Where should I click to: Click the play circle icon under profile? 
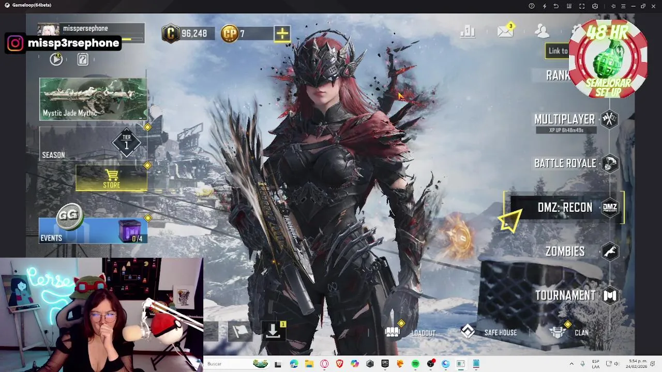56,59
